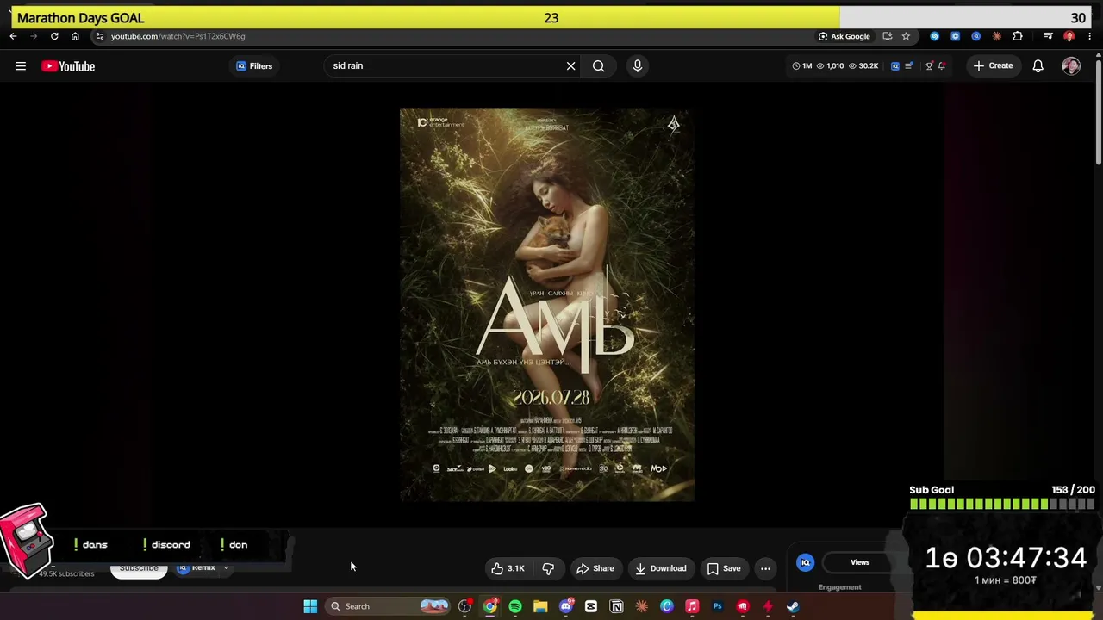Image resolution: width=1103 pixels, height=620 pixels.
Task: Click the movie poster video frame
Action: pos(547,305)
